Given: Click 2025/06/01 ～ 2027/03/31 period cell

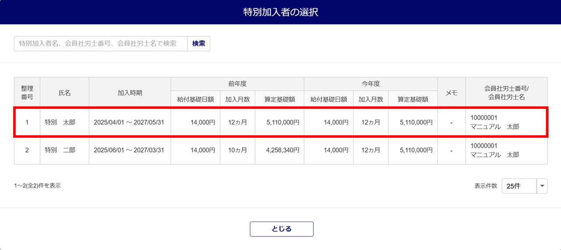Looking at the screenshot, I should coord(129,150).
